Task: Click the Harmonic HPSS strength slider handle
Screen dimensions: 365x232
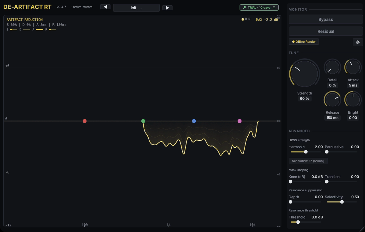Action: tap(306, 152)
